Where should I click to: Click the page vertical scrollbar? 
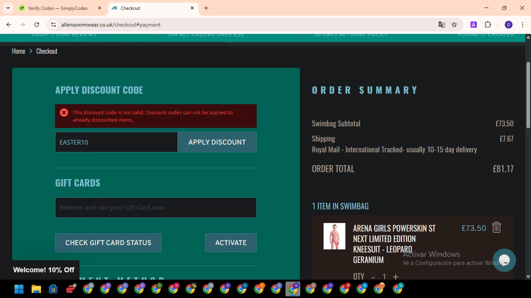528,95
